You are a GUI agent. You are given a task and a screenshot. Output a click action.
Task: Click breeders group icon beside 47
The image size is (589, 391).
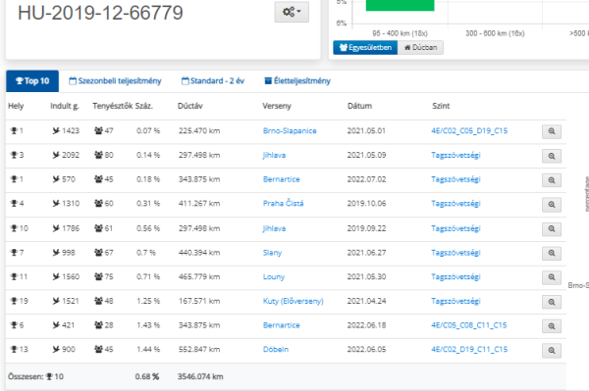(x=98, y=131)
